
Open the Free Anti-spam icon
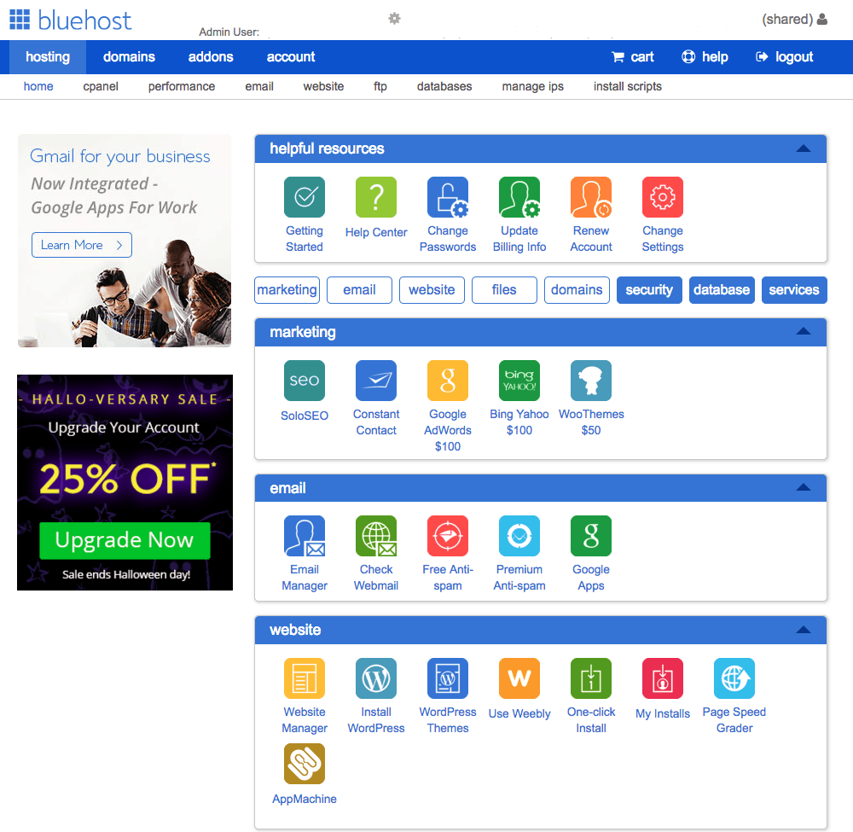pyautogui.click(x=448, y=536)
